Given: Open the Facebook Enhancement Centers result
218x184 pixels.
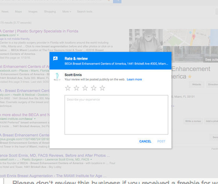Looking at the screenshot, I should point(25,67).
